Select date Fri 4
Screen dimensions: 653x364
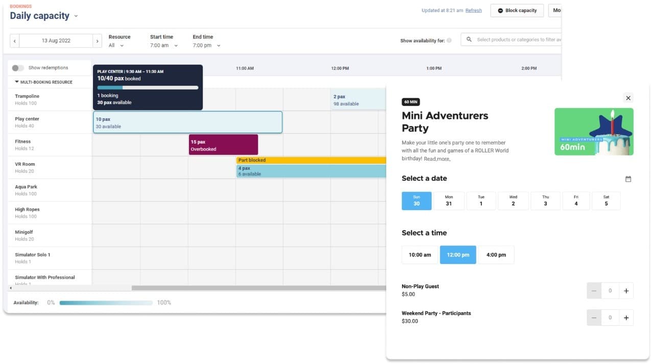click(x=576, y=201)
